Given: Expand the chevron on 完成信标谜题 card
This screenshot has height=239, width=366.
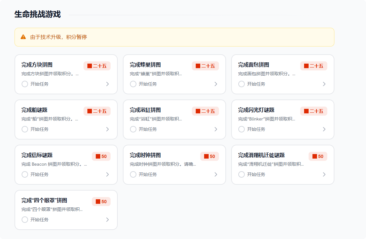Looking at the screenshot, I should point(107,174).
